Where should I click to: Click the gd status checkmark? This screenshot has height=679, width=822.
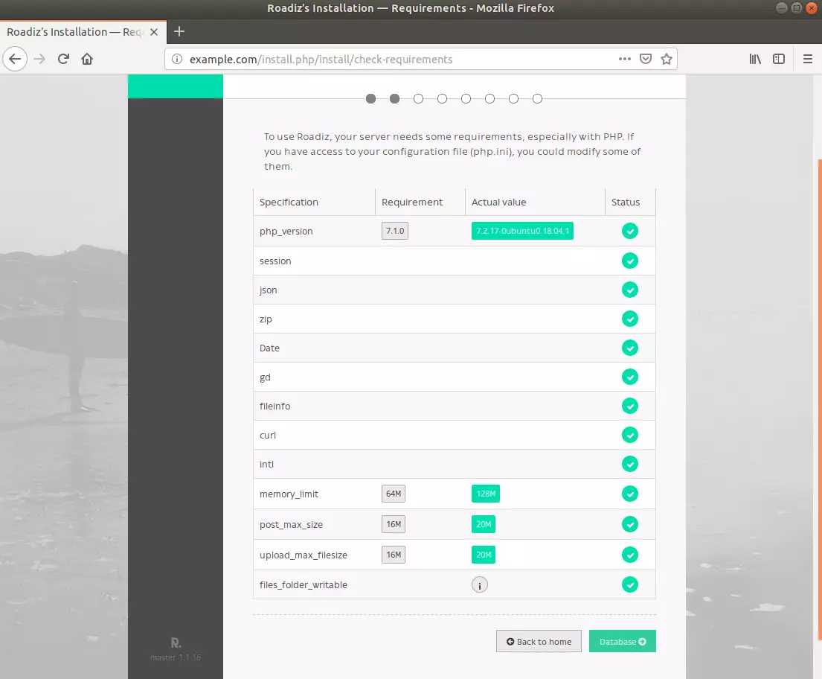[x=629, y=377]
